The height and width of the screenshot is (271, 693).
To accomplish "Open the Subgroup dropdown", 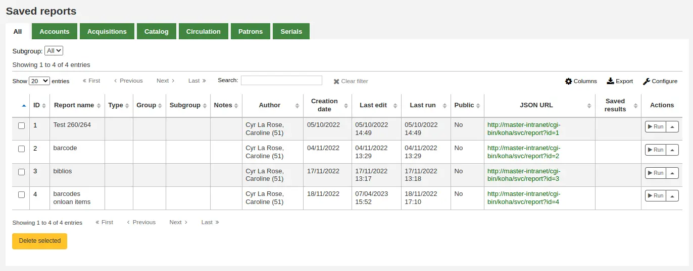I will click(54, 51).
